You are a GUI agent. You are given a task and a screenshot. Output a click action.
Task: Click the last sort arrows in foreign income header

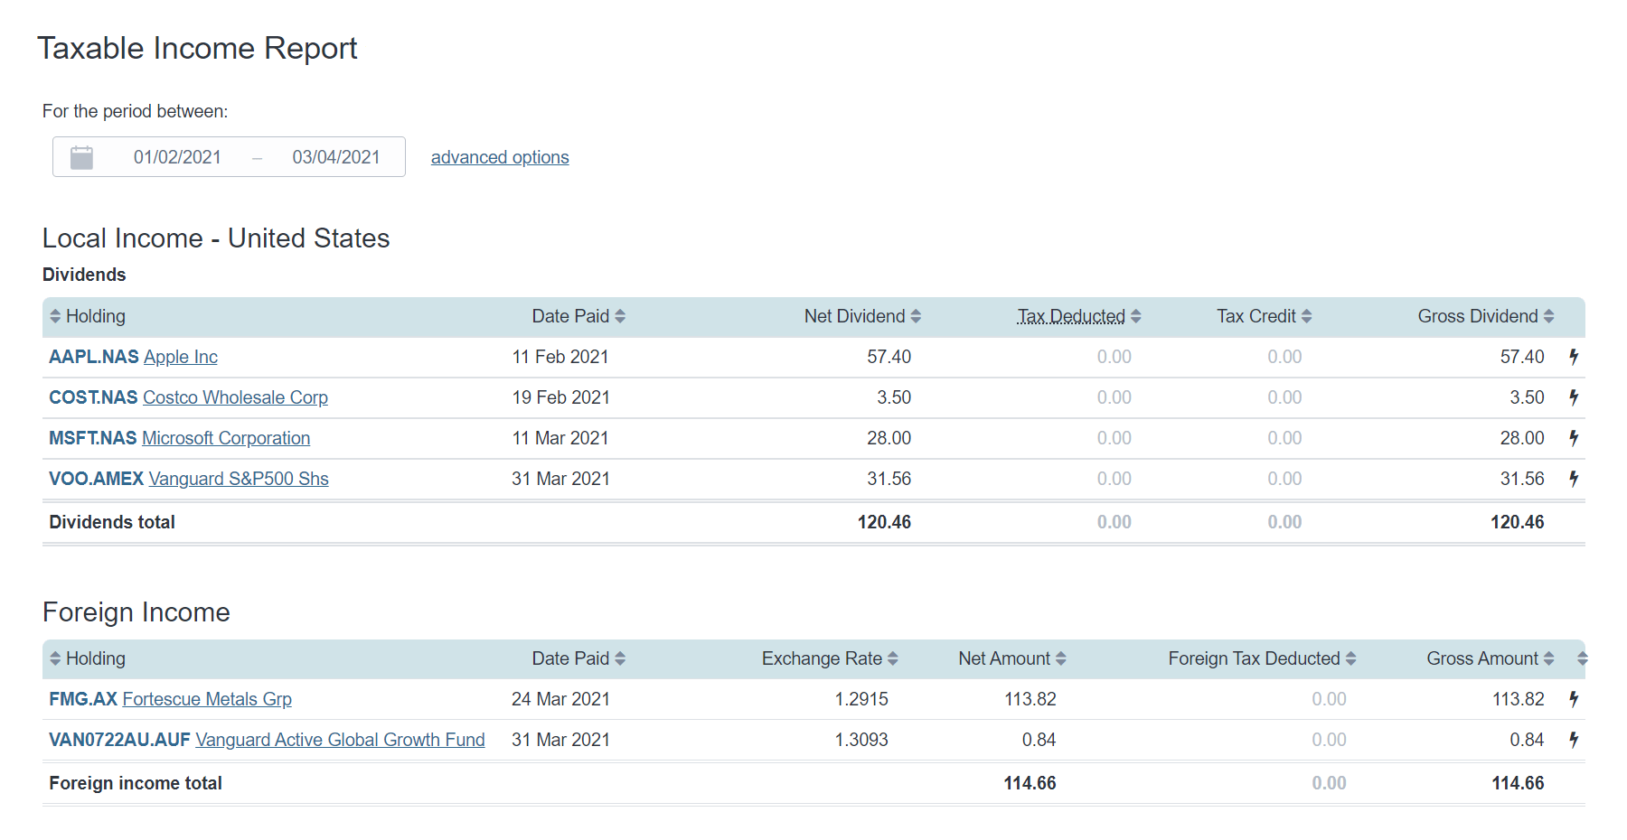coord(1582,658)
